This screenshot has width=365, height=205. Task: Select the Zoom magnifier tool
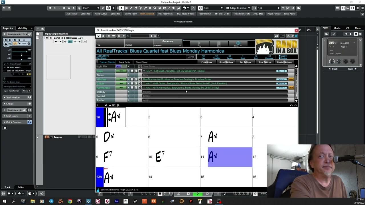tap(155, 8)
